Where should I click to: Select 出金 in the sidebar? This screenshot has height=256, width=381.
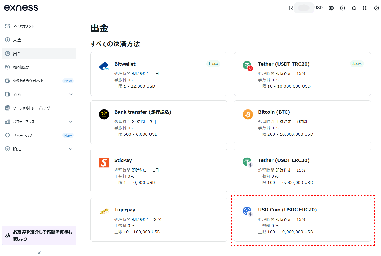click(39, 53)
